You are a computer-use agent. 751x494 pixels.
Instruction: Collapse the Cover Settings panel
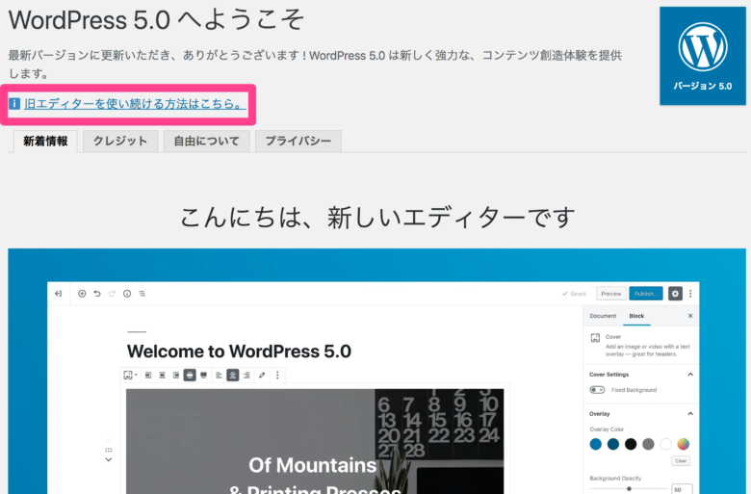coord(690,375)
